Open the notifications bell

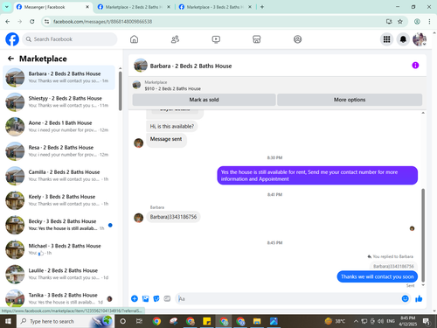click(x=403, y=39)
